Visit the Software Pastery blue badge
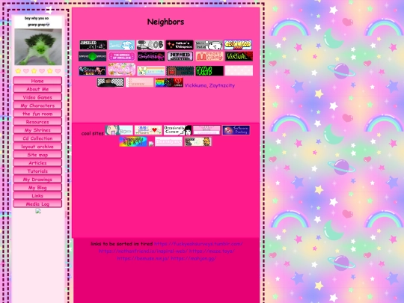 click(236, 130)
